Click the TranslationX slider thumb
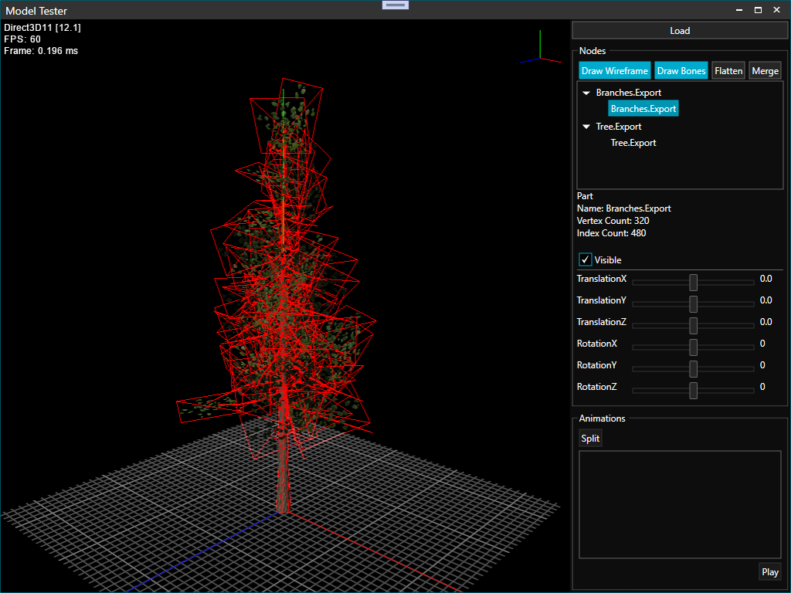 click(694, 282)
